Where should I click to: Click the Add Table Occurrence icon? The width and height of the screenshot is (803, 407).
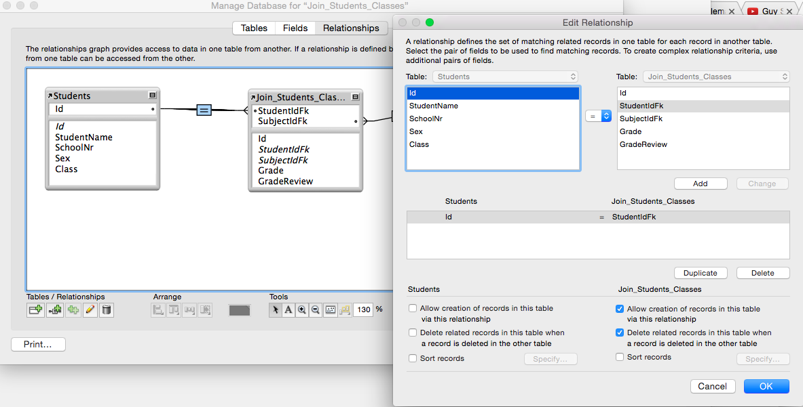(x=36, y=310)
